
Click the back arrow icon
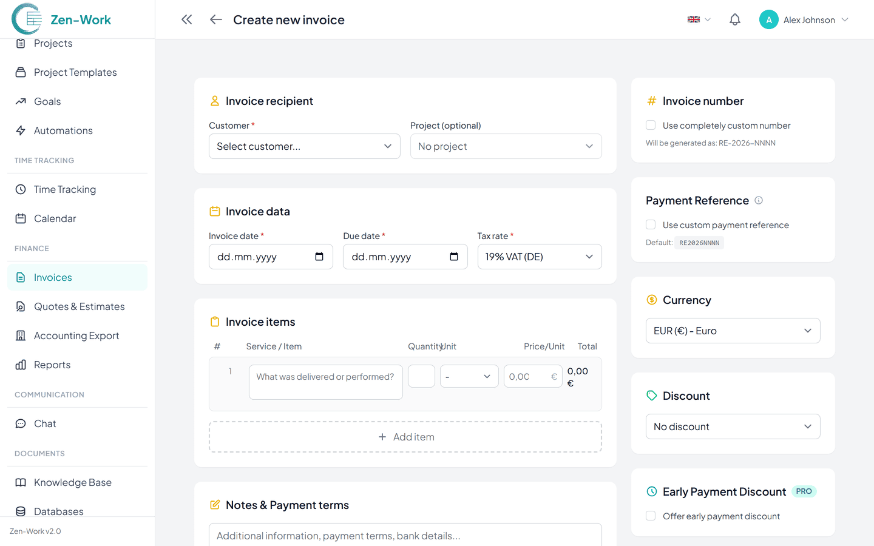click(215, 19)
